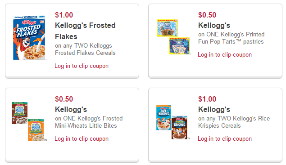Click the Cocoa Krispies box image
Screen dimensions: 286x165
(179, 127)
